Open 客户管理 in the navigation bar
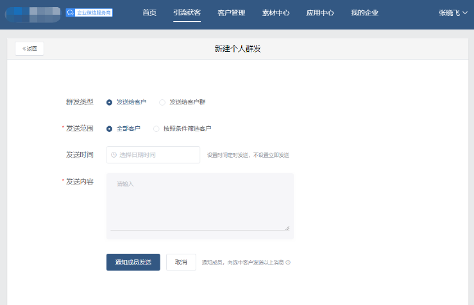Screen dimensions: 474x305 [x=232, y=13]
